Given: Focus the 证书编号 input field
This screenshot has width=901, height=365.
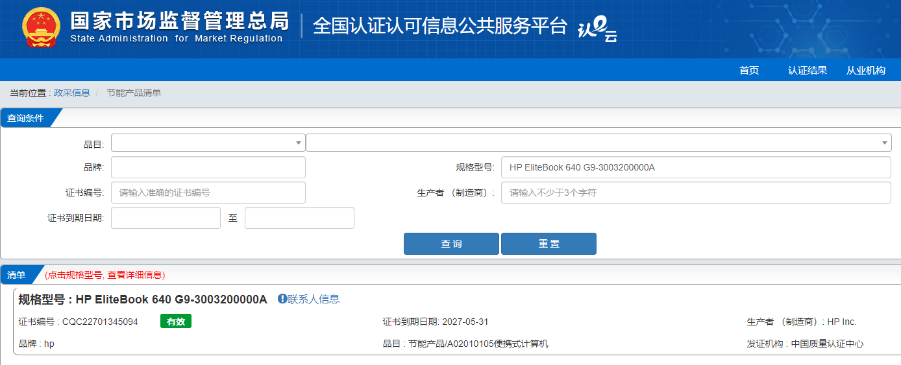Looking at the screenshot, I should 208,193.
